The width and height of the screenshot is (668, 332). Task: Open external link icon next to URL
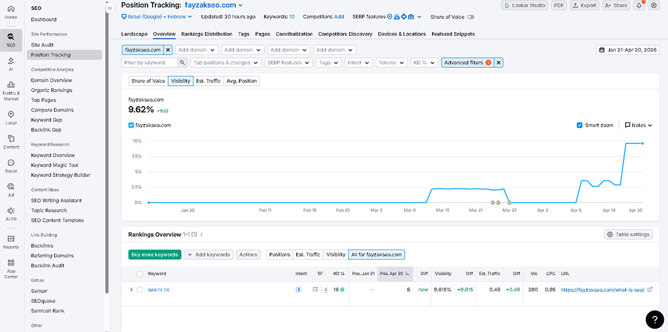coord(650,290)
